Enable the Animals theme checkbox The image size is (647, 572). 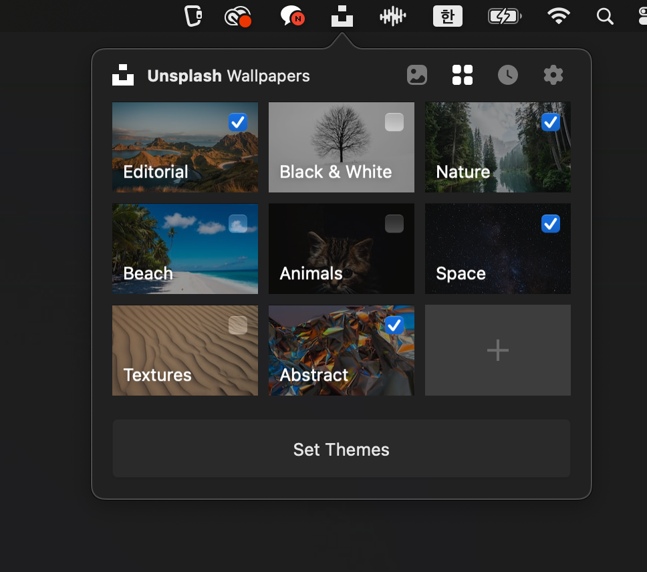394,224
